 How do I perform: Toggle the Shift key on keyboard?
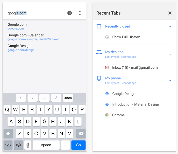[x=8, y=134]
